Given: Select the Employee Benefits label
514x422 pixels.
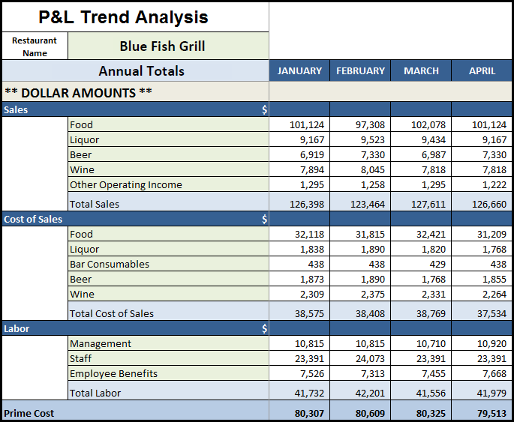Looking at the screenshot, I should tap(169, 373).
